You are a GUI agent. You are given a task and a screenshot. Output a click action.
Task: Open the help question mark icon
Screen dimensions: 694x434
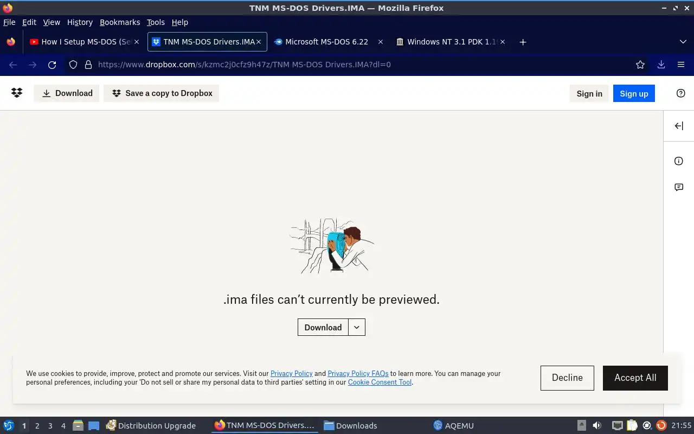681,93
